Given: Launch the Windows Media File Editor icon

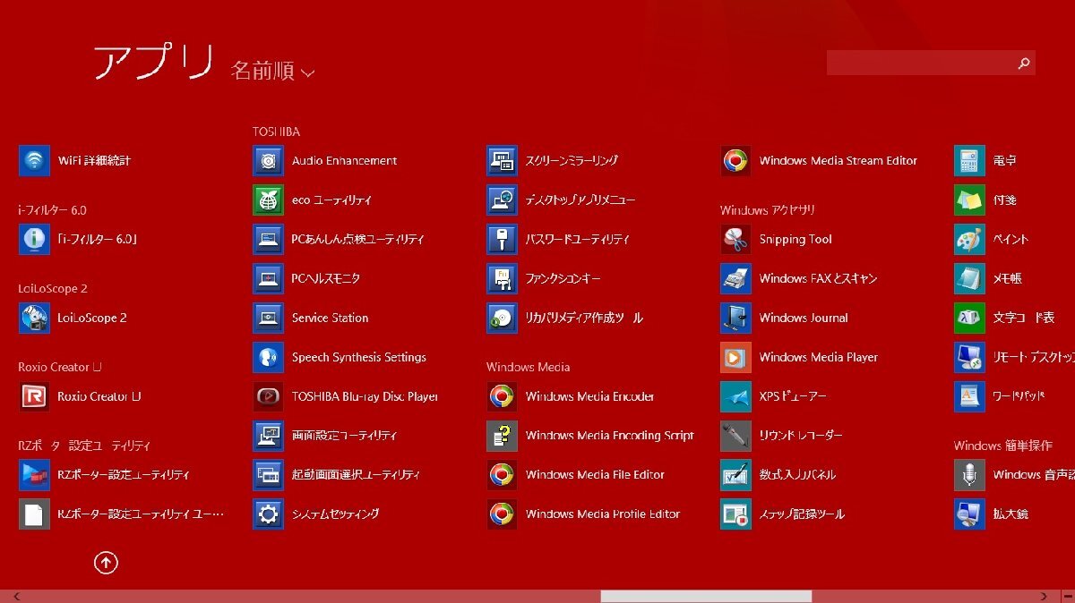Looking at the screenshot, I should pos(502,475).
